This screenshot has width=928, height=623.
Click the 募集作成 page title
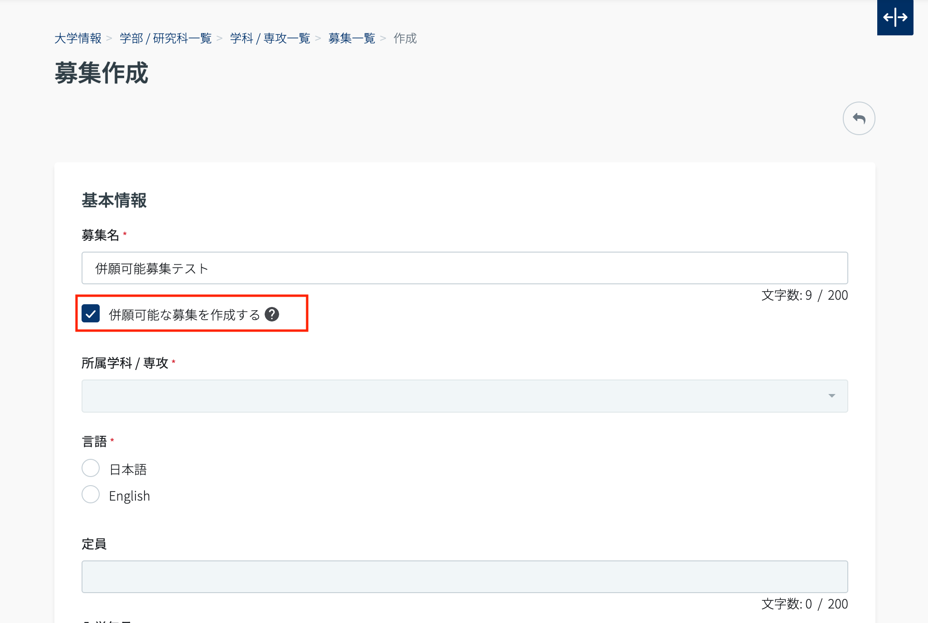[101, 73]
